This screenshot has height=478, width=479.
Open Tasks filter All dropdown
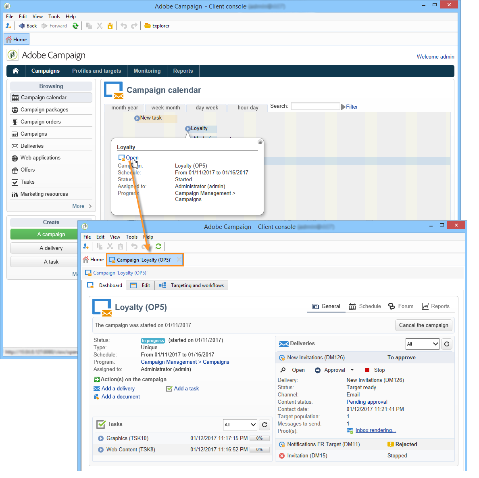tap(240, 425)
